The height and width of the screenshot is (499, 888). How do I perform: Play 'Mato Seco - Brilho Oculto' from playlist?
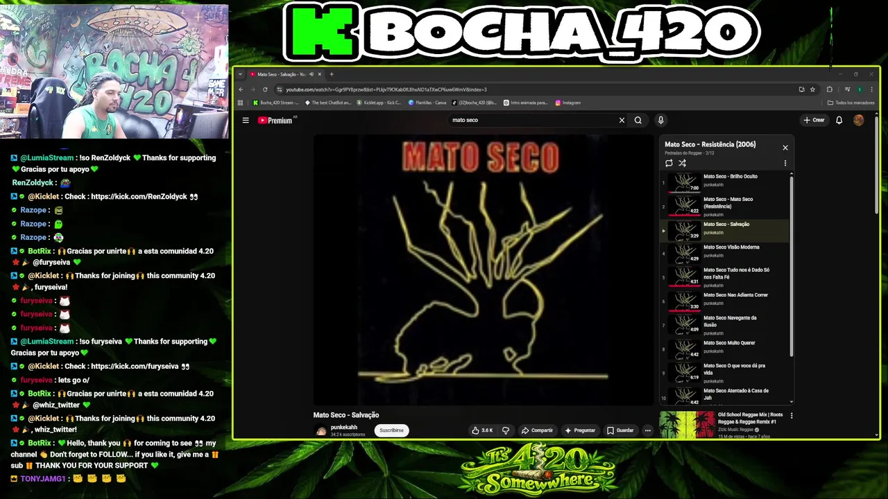coord(724,182)
